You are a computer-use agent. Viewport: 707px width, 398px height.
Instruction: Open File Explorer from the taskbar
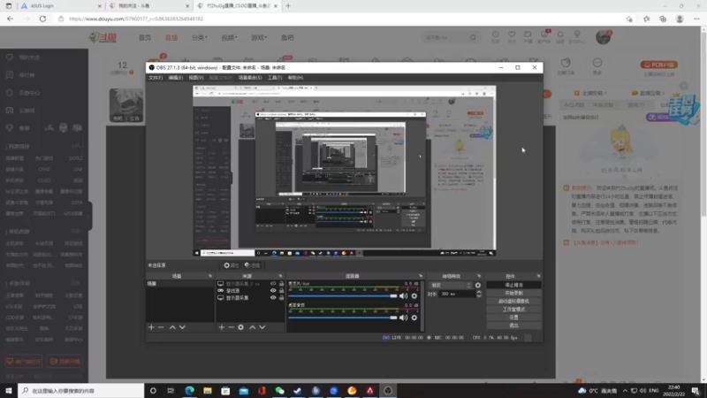point(208,390)
